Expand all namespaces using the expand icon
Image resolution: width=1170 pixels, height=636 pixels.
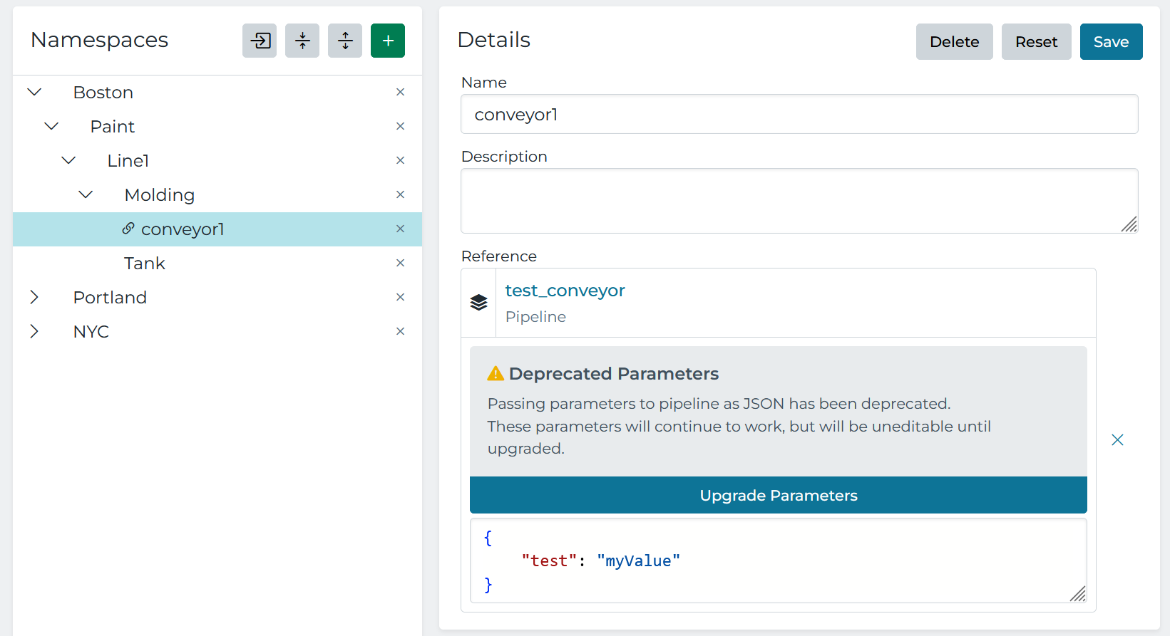[x=345, y=41]
